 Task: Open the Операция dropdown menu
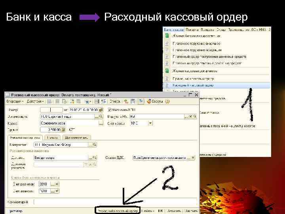15,101
